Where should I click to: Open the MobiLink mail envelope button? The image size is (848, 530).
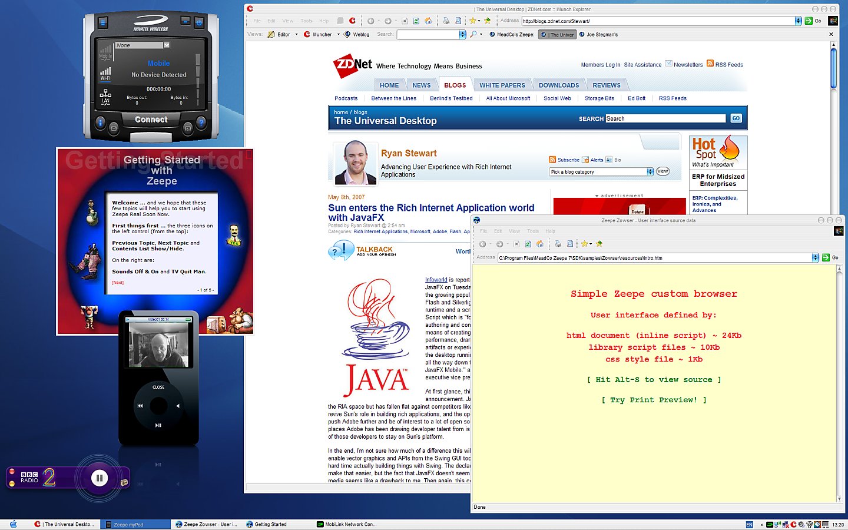114,127
